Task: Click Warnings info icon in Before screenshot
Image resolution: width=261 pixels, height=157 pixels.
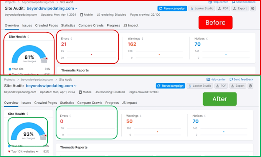Action: coord(142,39)
